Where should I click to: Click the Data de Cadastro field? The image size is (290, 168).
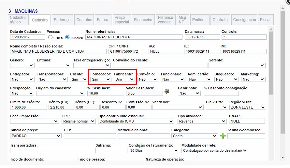28,37
